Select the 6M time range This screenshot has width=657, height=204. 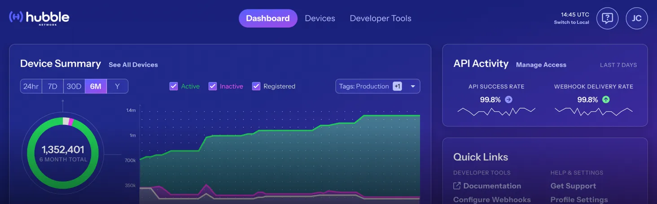click(96, 86)
